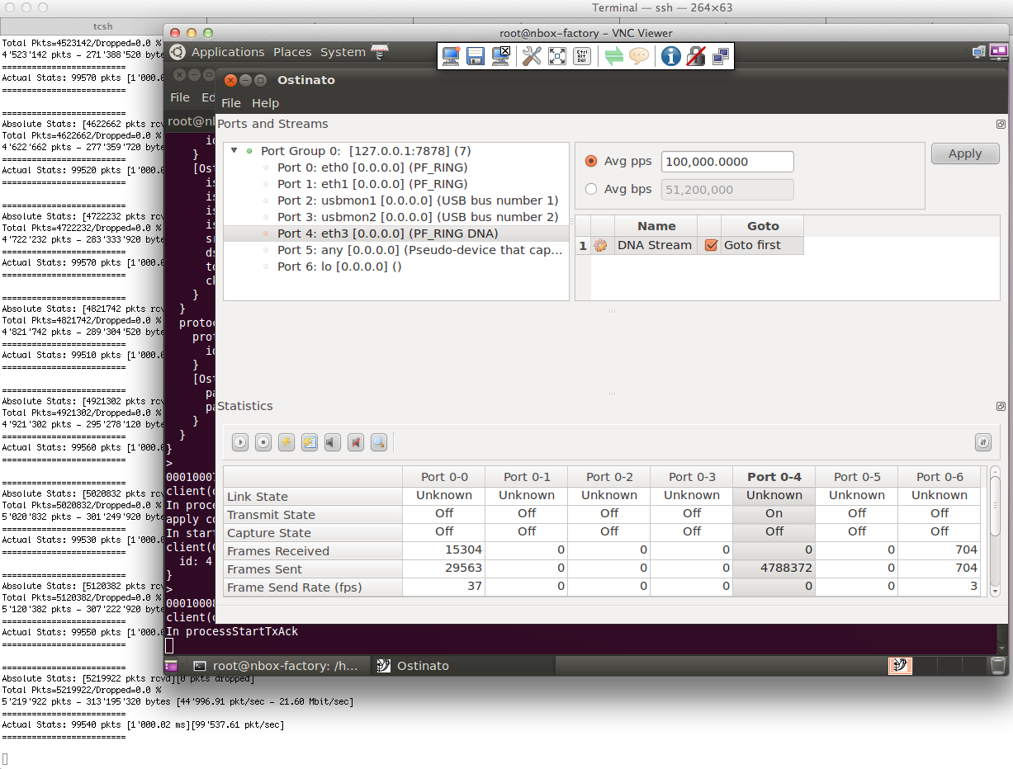Click the Apply button
Image resolution: width=1013 pixels, height=769 pixels.
pyautogui.click(x=965, y=153)
